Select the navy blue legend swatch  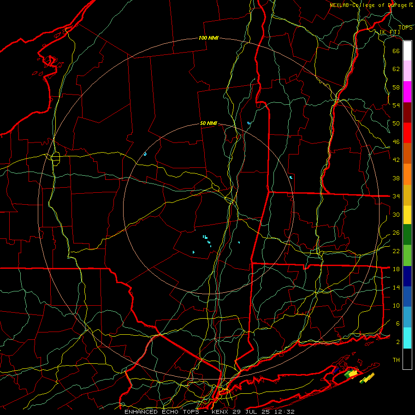[407, 276]
